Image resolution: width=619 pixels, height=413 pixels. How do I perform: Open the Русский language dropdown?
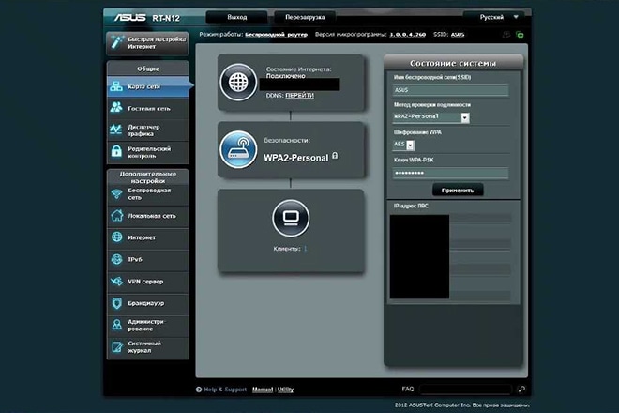494,17
